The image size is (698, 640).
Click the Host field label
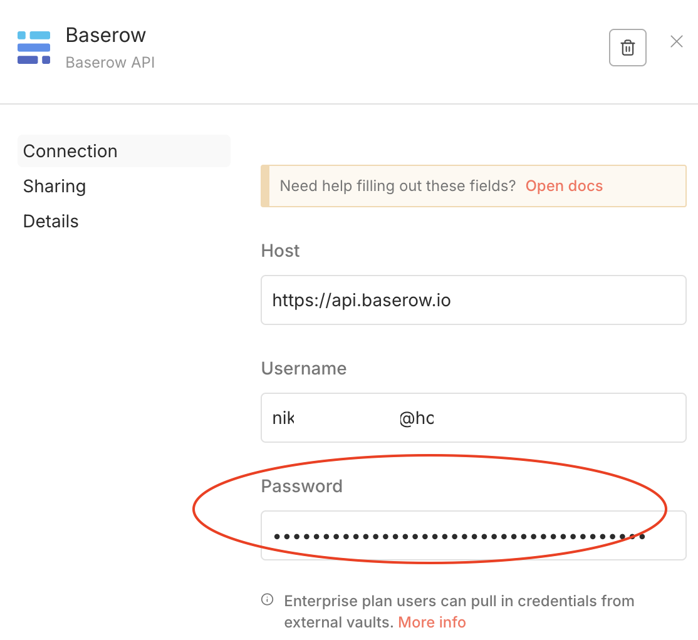[x=280, y=250]
